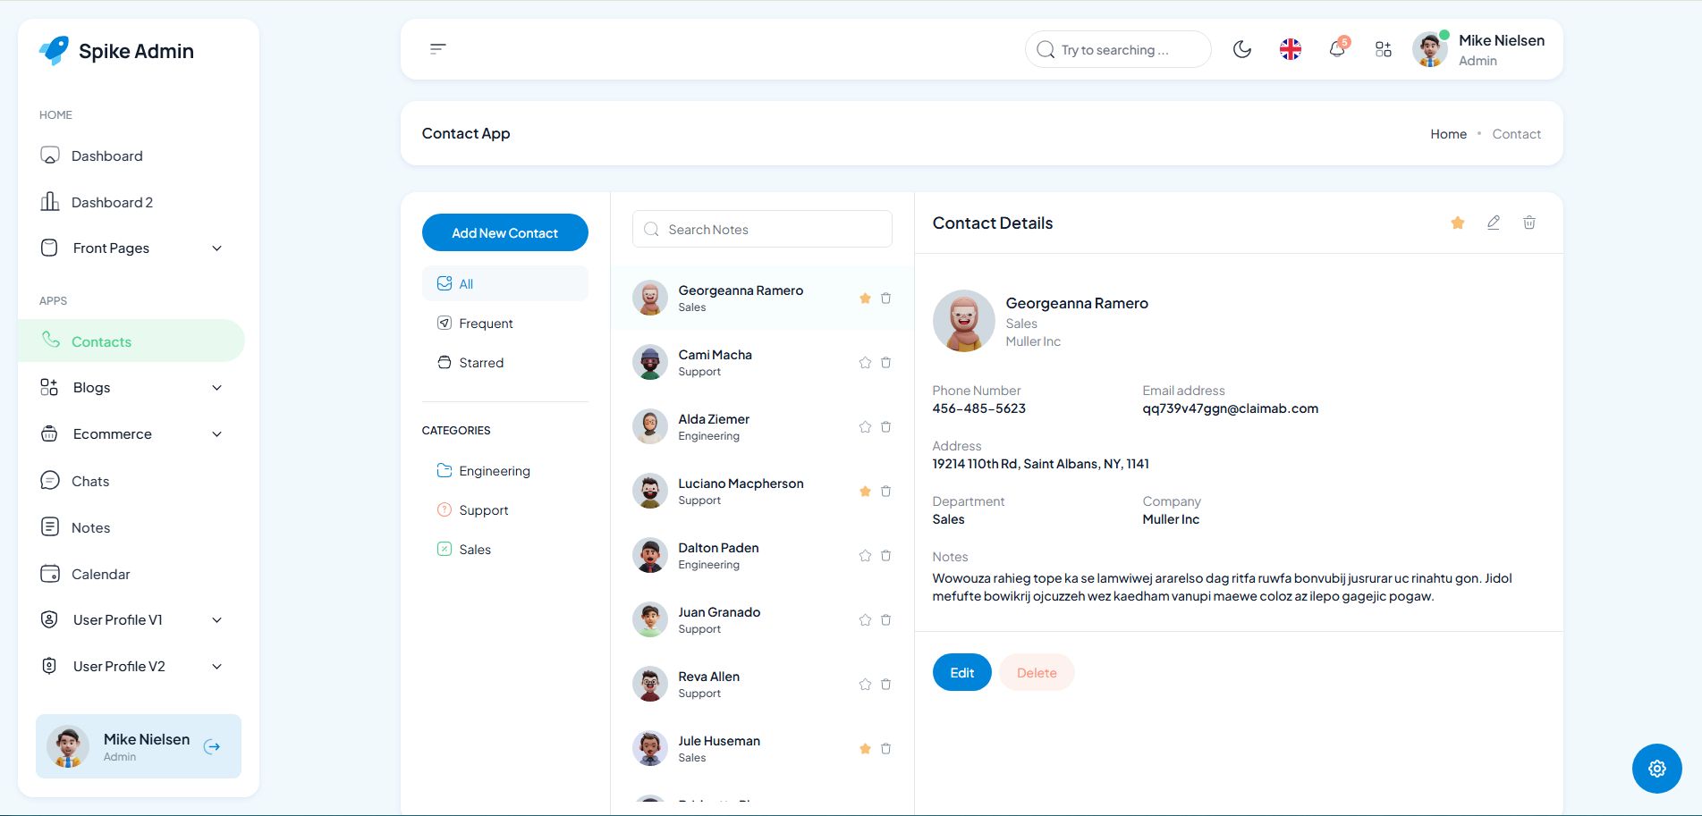1702x816 pixels.
Task: Delete Jule Huseman using trash icon
Action: [885, 749]
